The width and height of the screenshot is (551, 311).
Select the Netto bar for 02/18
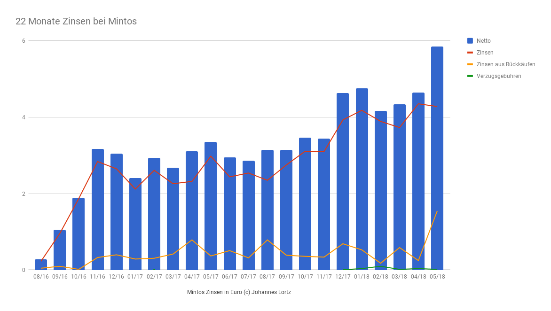380,191
